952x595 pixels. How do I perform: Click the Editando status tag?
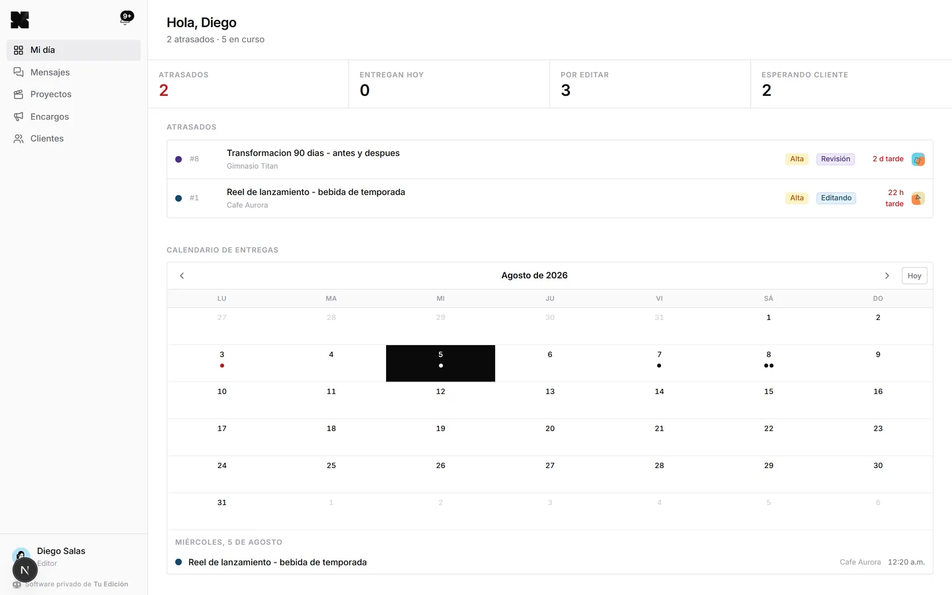coord(836,198)
